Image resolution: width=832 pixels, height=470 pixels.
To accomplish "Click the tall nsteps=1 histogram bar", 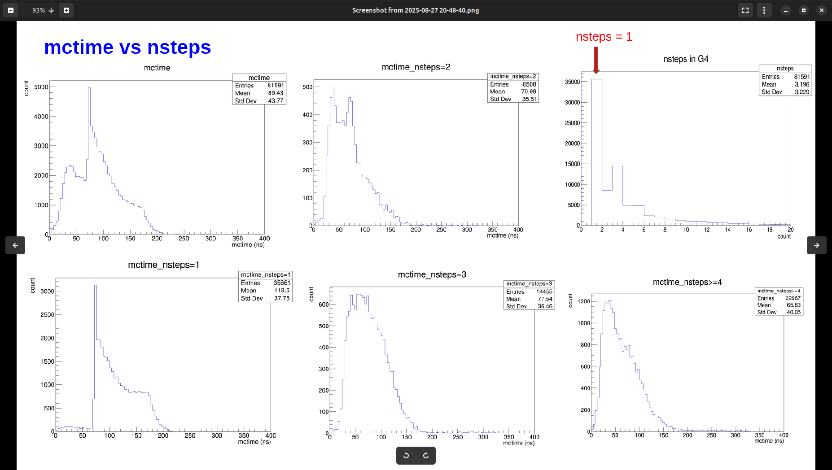I will [597, 152].
